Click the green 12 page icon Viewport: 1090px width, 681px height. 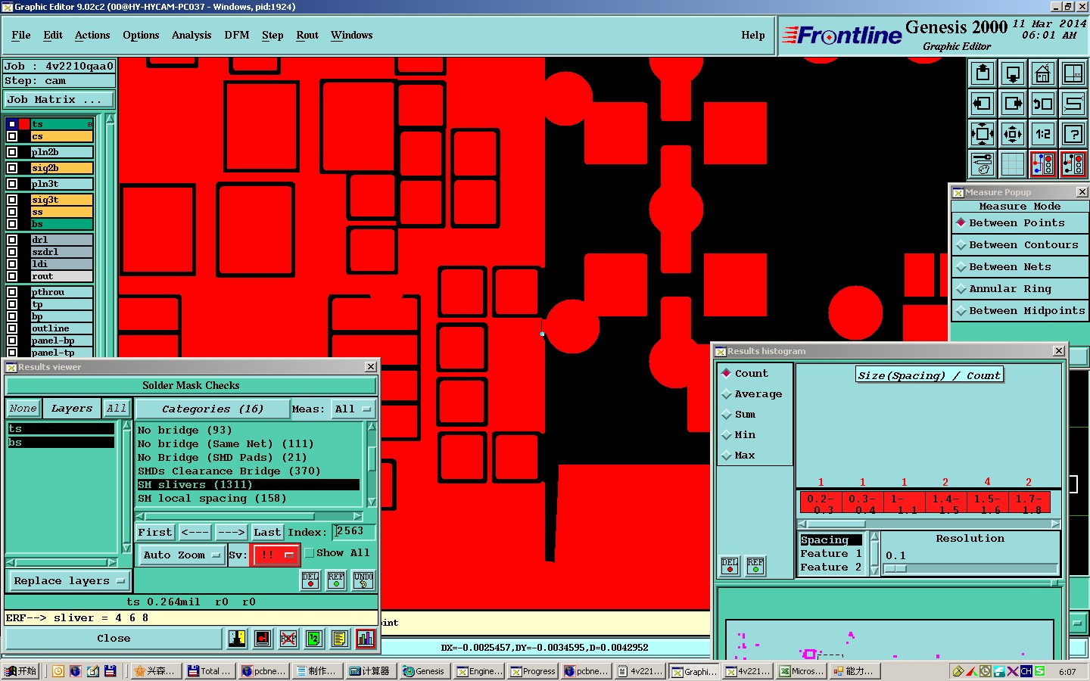pyautogui.click(x=314, y=639)
